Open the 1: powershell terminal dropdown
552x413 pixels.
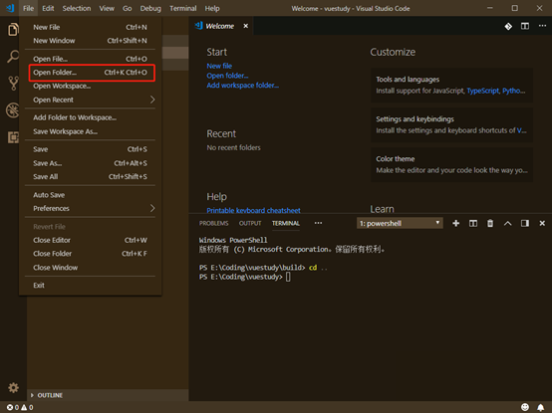point(400,223)
